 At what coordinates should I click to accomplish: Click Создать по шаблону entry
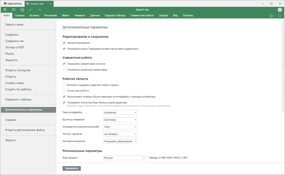click(x=28, y=89)
